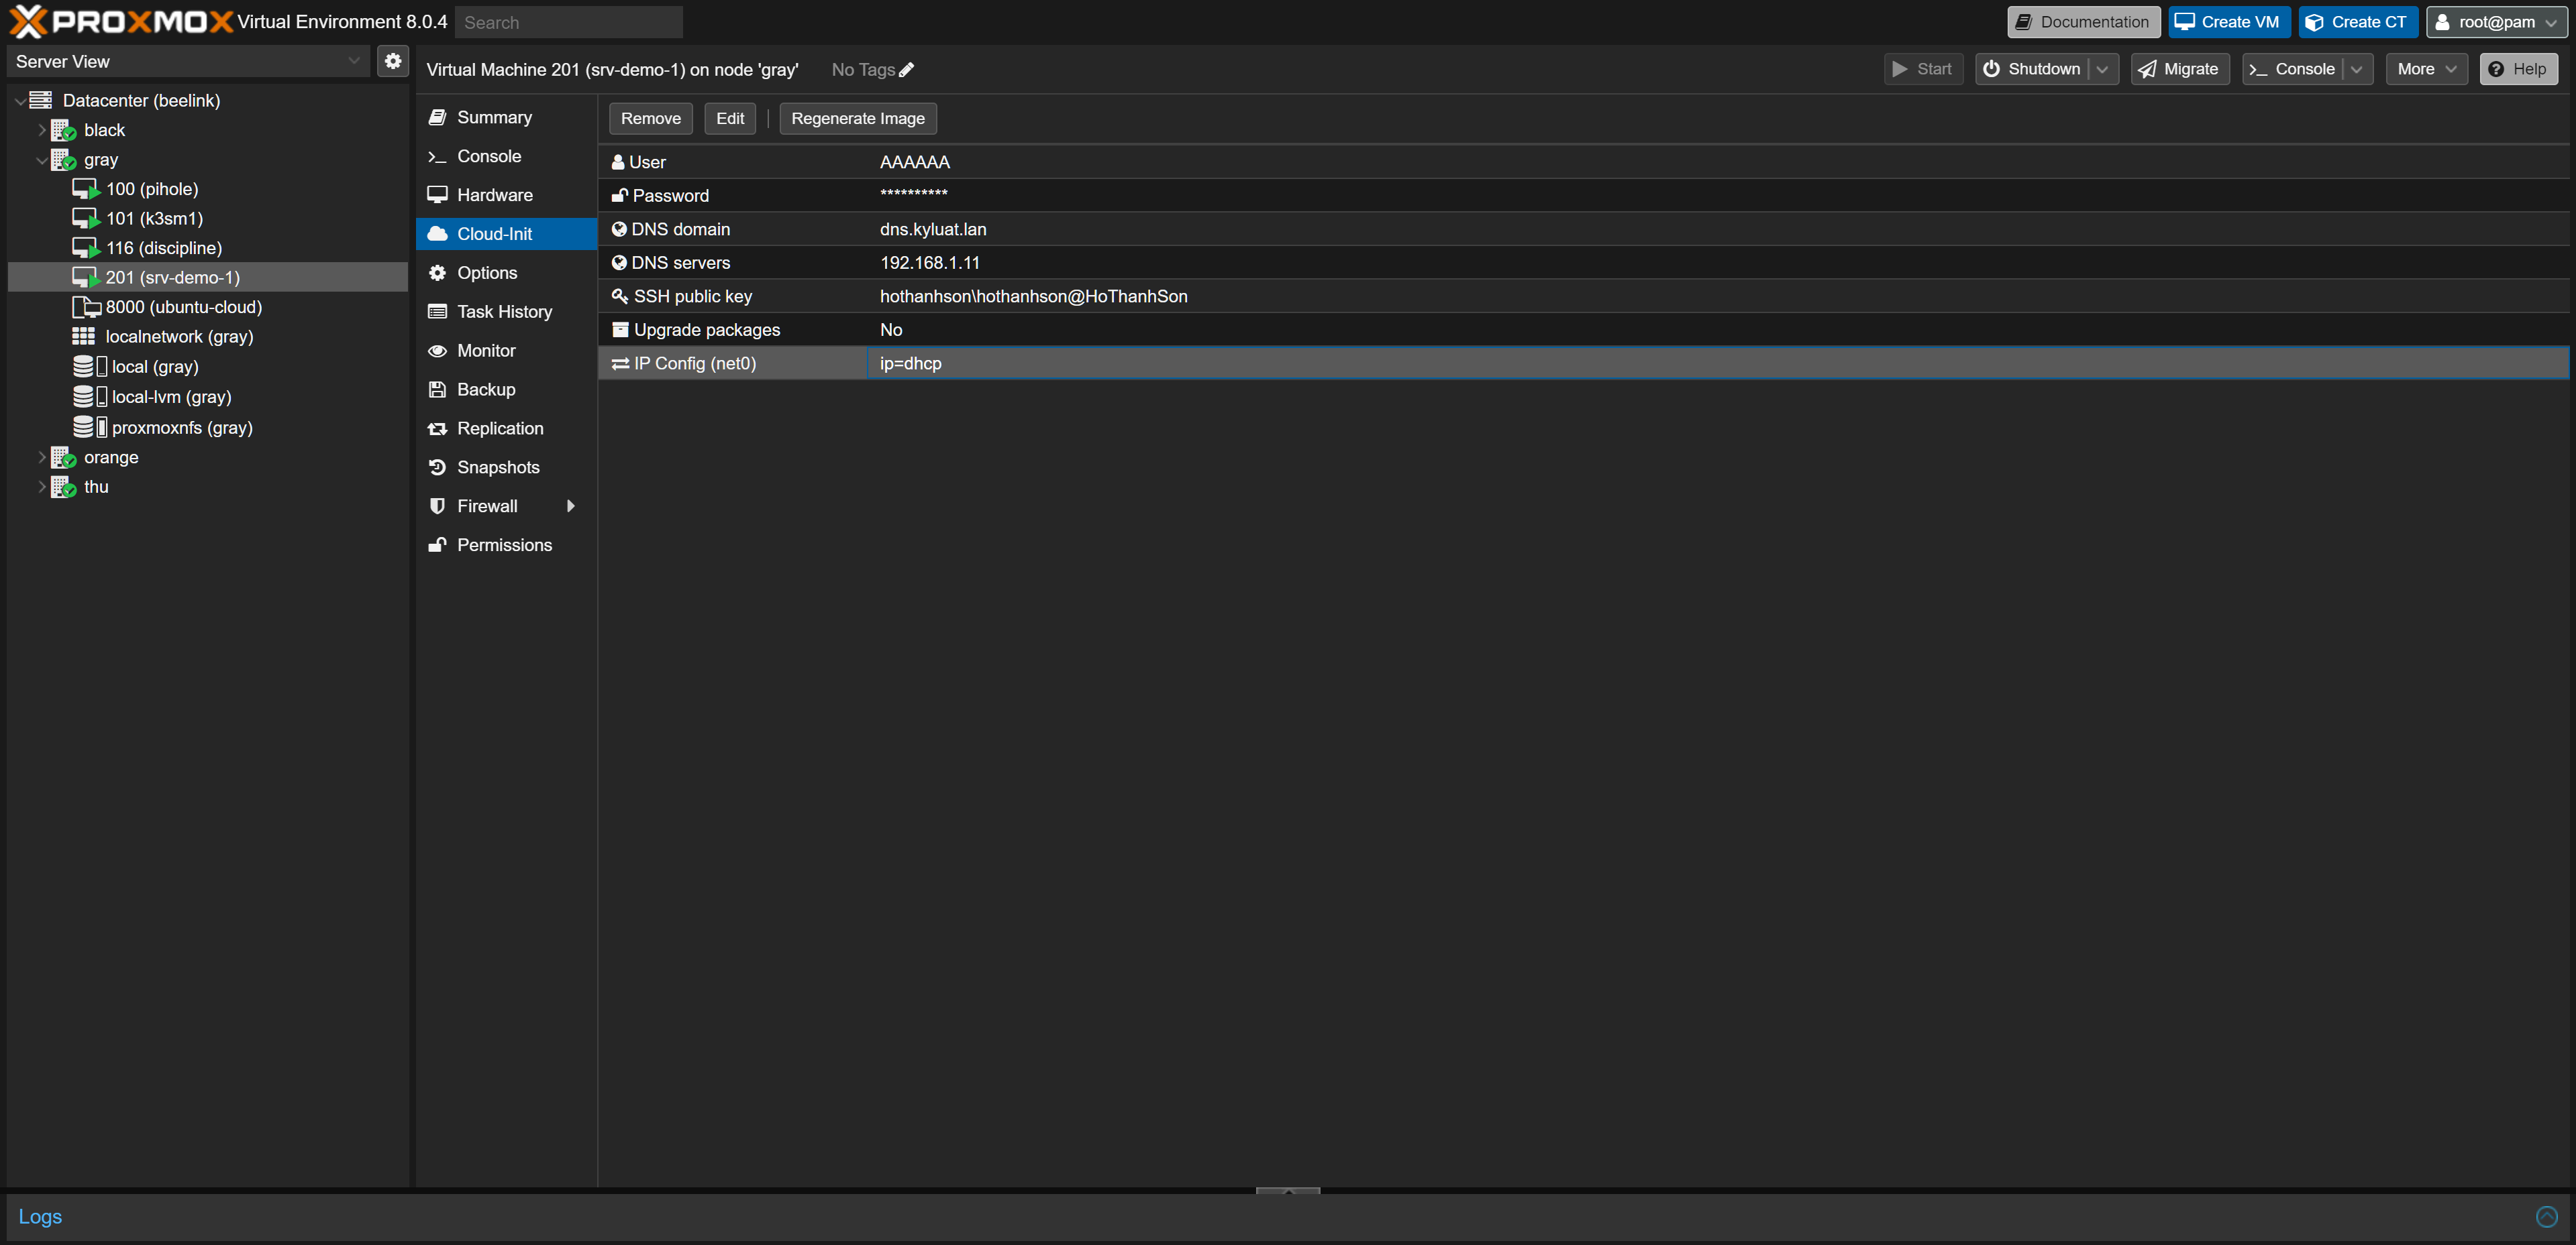Select the IP Config (net0) row
Image resolution: width=2576 pixels, height=1245 pixels.
click(x=1583, y=363)
